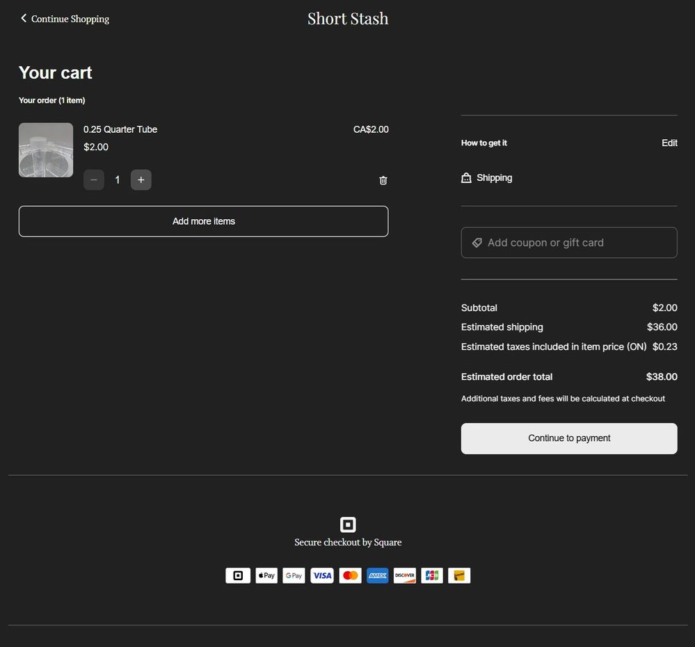Click the Visa card icon
This screenshot has height=647, width=695.
click(x=321, y=575)
